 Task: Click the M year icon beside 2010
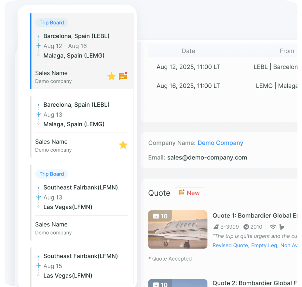pos(246,227)
